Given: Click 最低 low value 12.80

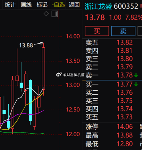Looking at the screenshot, I should tap(125, 144).
